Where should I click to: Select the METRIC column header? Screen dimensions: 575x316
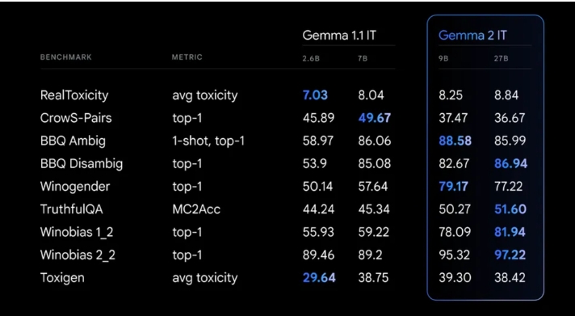tap(187, 57)
